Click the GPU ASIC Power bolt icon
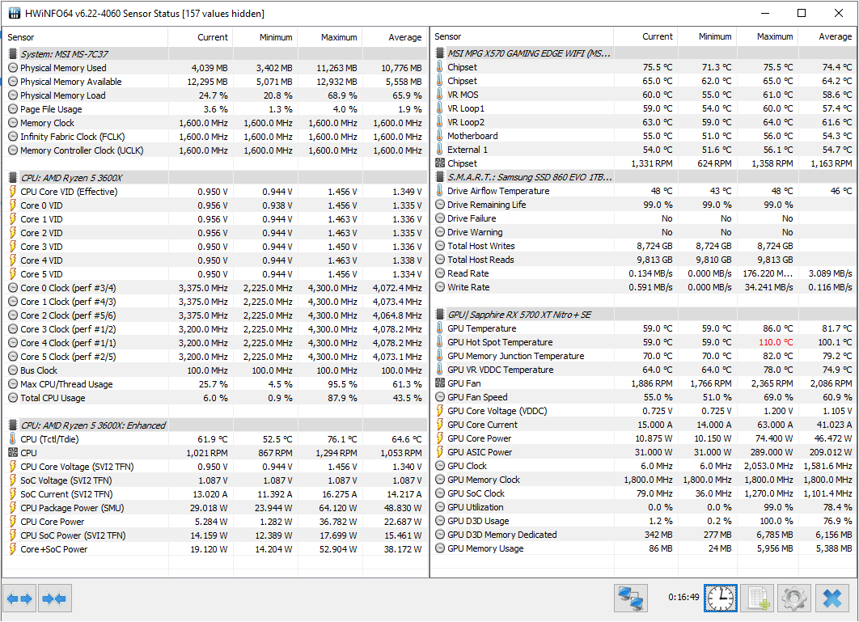The image size is (859, 622). [440, 452]
